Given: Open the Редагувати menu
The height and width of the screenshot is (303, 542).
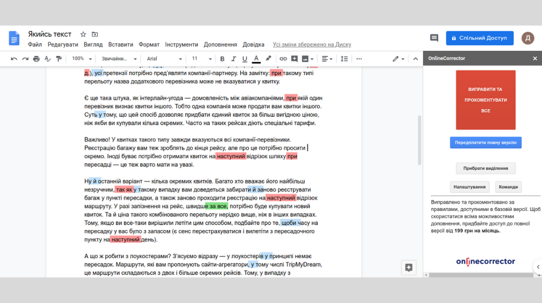Looking at the screenshot, I should pos(63,44).
